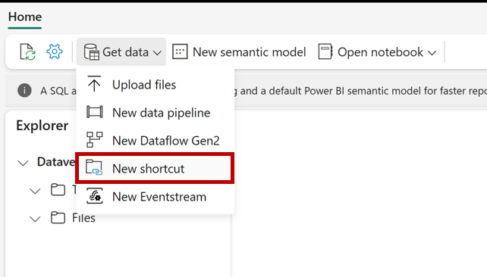Open the Home ribbon tab

tap(25, 17)
